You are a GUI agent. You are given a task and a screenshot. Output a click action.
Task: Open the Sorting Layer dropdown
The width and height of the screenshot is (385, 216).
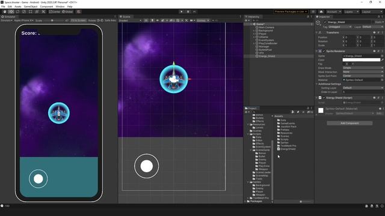(363, 88)
